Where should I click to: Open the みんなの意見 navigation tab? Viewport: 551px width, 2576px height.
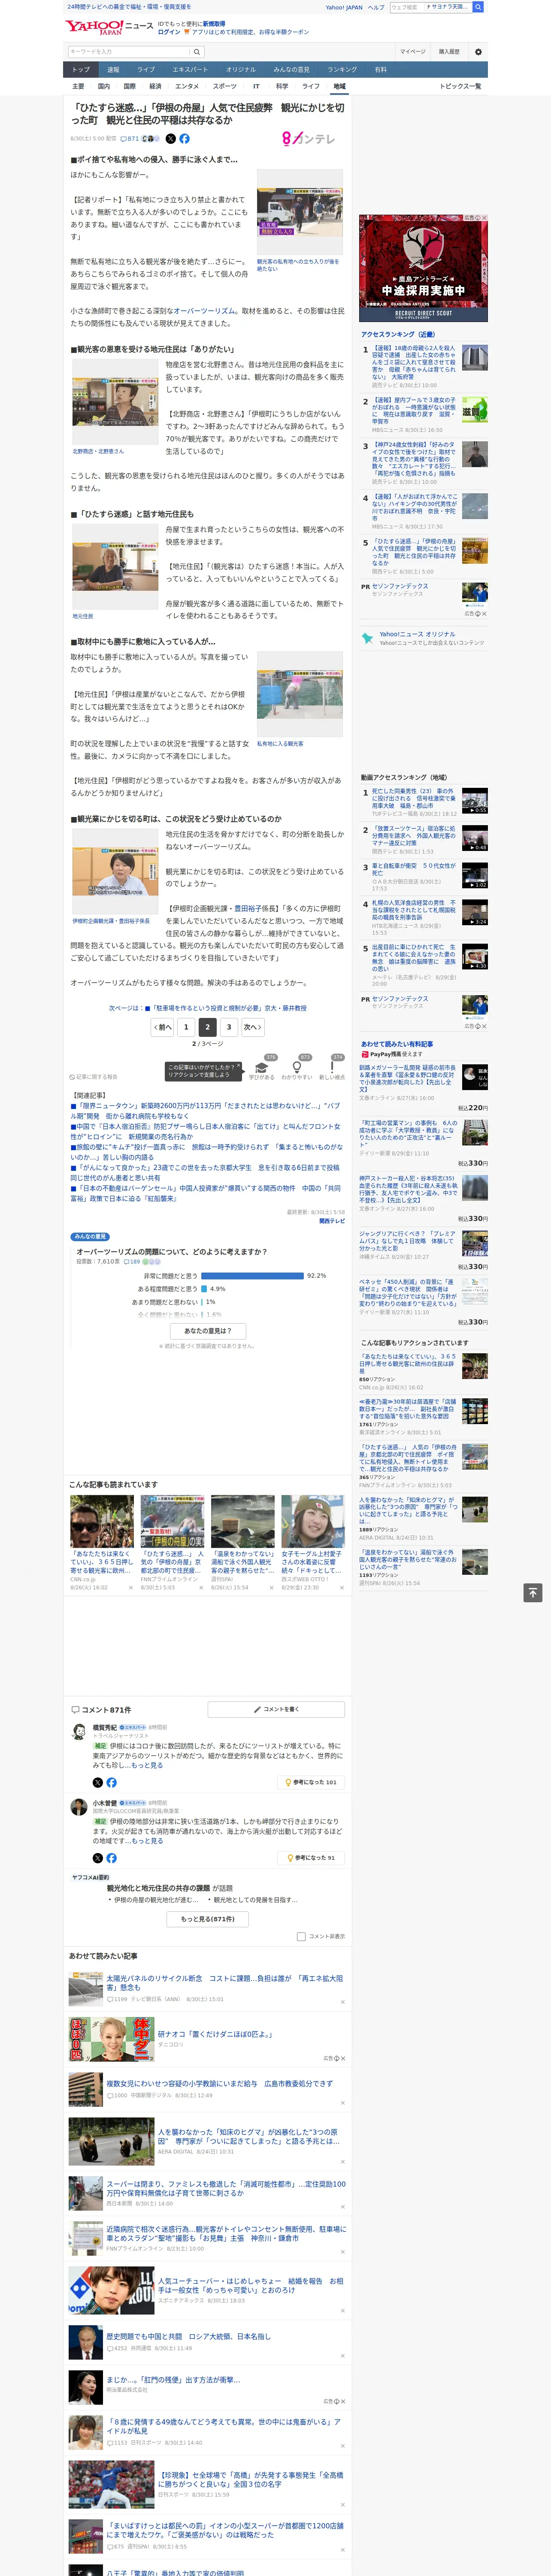click(x=291, y=69)
